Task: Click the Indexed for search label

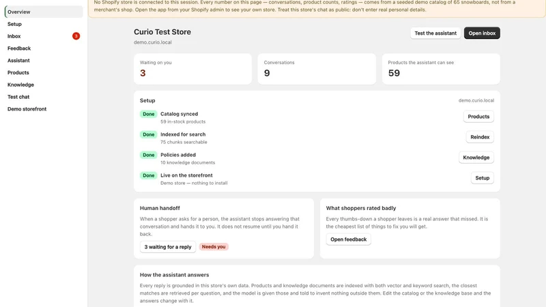Action: tap(183, 134)
